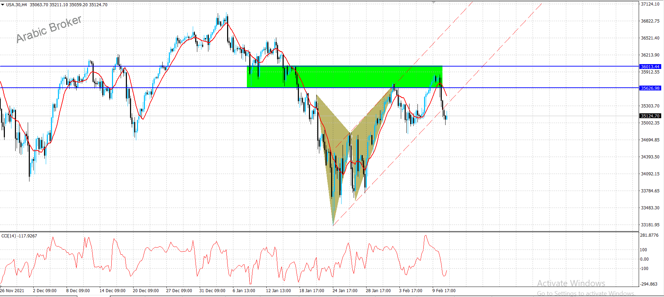
Task: Click the 8 Dec 09:00 time label
Action: point(78,291)
